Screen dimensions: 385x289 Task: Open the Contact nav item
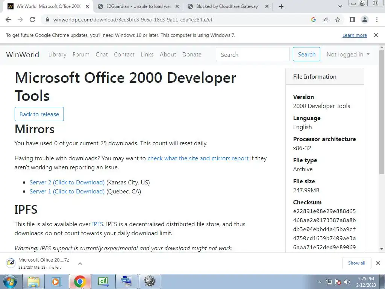(x=124, y=54)
